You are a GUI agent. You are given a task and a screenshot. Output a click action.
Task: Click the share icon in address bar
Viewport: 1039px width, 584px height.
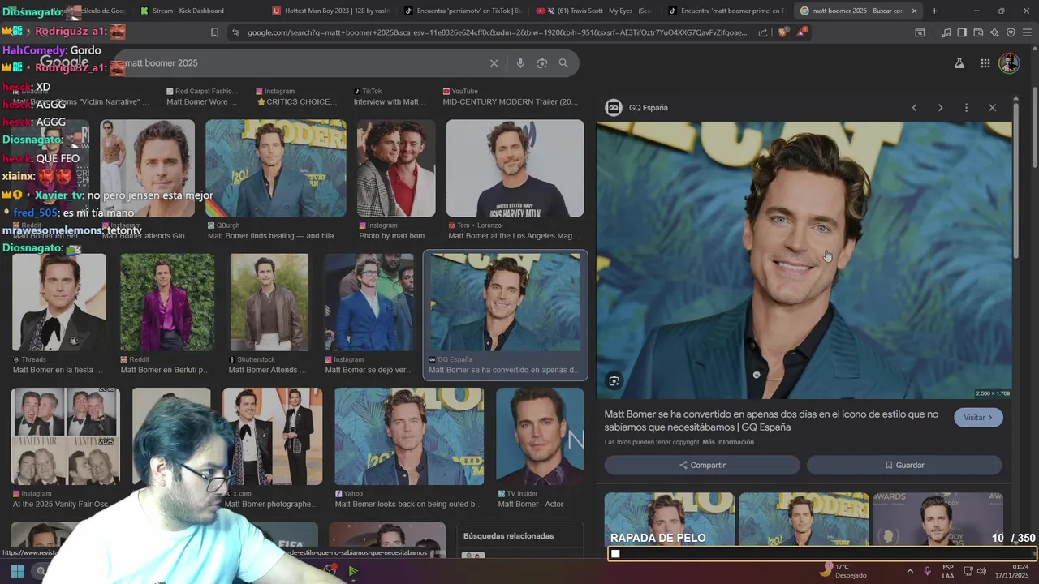coord(763,32)
